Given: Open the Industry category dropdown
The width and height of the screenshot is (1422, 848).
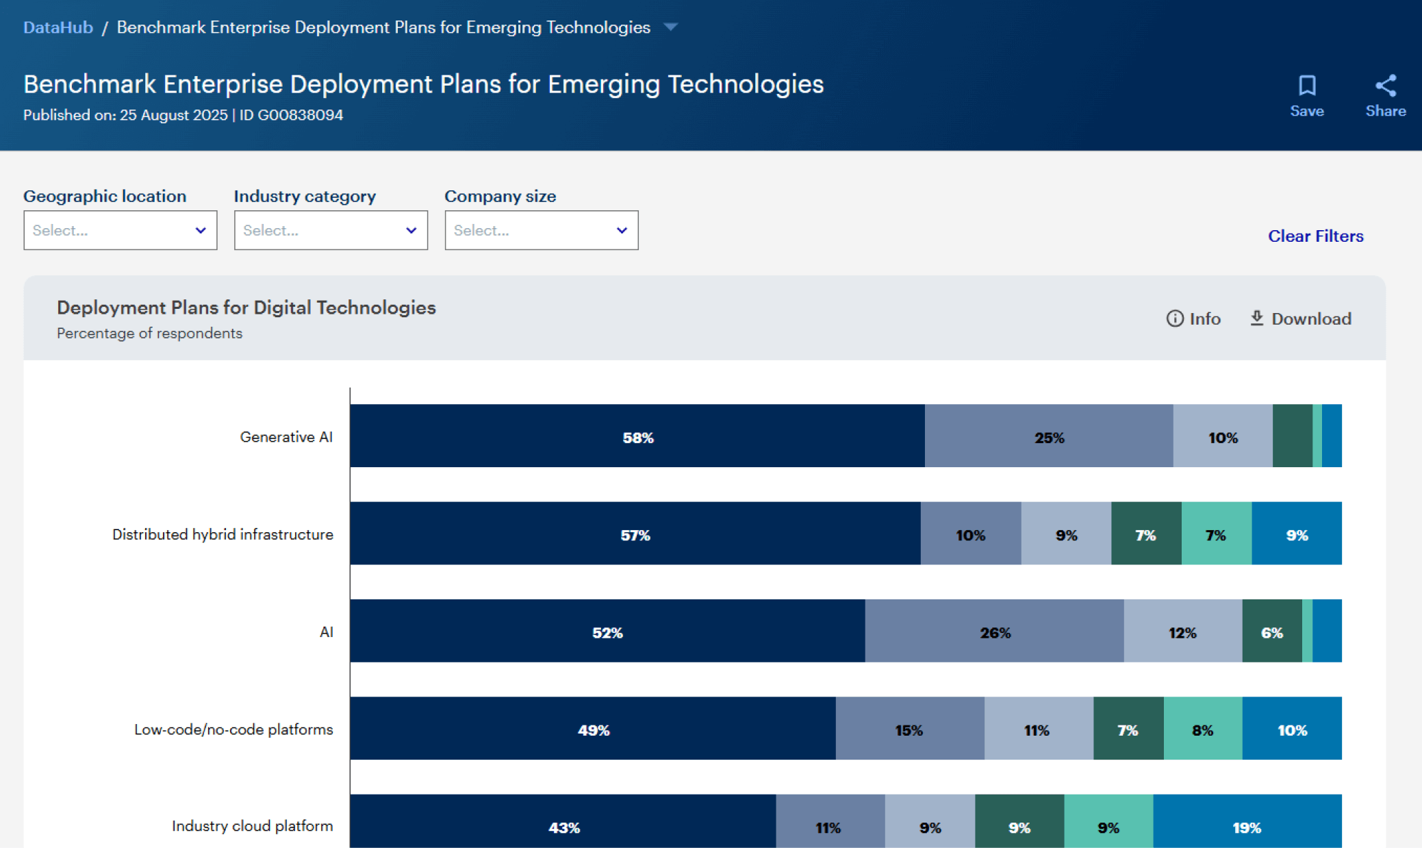Looking at the screenshot, I should 331,230.
